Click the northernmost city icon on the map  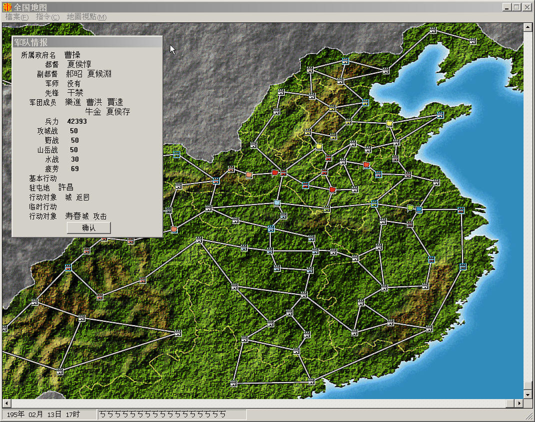(433, 30)
